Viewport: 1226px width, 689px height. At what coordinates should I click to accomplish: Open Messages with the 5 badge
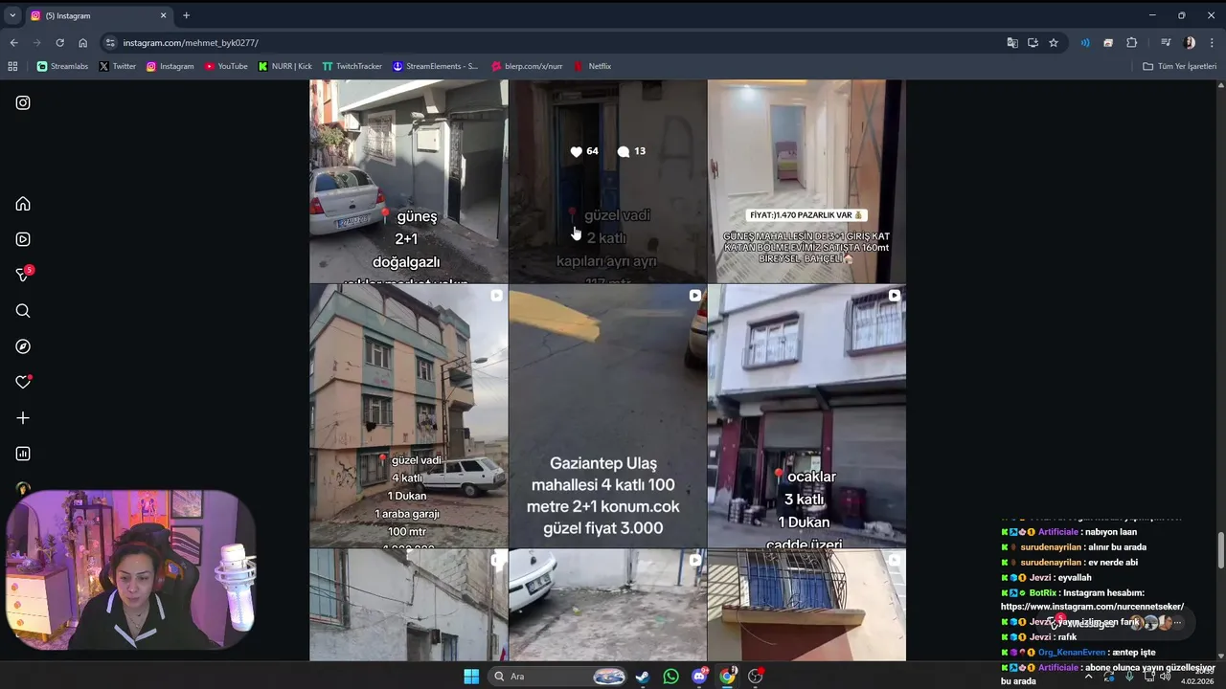23,275
